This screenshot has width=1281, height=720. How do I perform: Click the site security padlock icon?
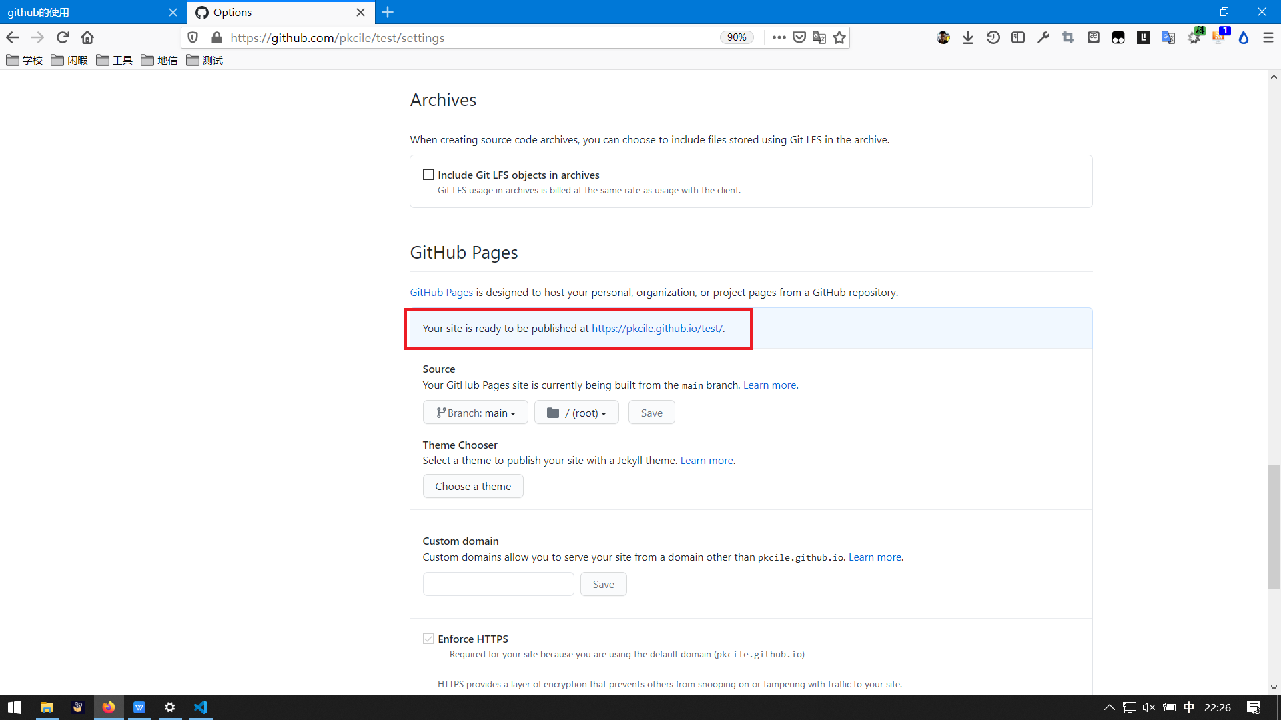tap(216, 38)
